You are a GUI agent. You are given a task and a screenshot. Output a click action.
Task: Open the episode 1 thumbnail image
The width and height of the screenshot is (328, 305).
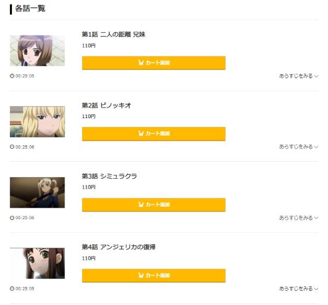[37, 51]
